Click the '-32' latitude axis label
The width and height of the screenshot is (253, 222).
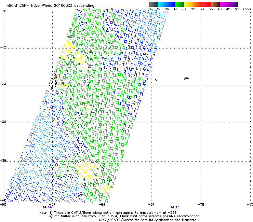3,47
